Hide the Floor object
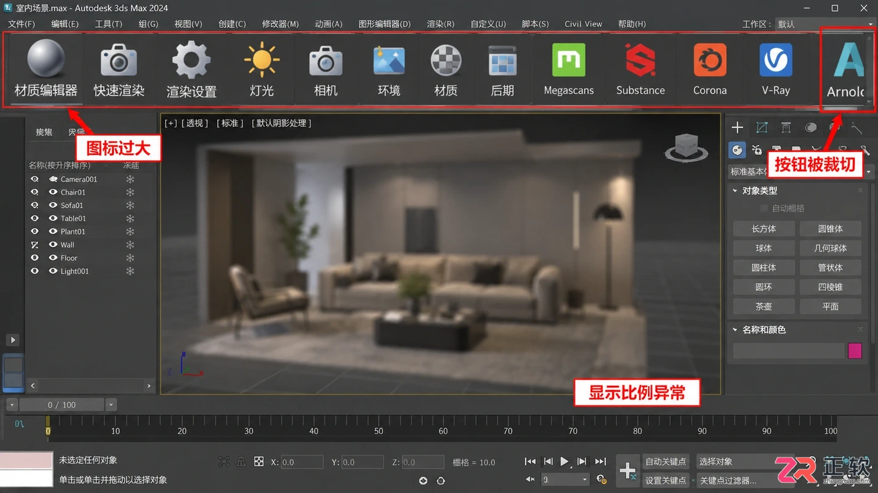Screen dimensions: 878x493 pos(35,257)
